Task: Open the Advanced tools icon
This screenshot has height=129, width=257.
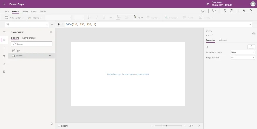Action: [4, 72]
